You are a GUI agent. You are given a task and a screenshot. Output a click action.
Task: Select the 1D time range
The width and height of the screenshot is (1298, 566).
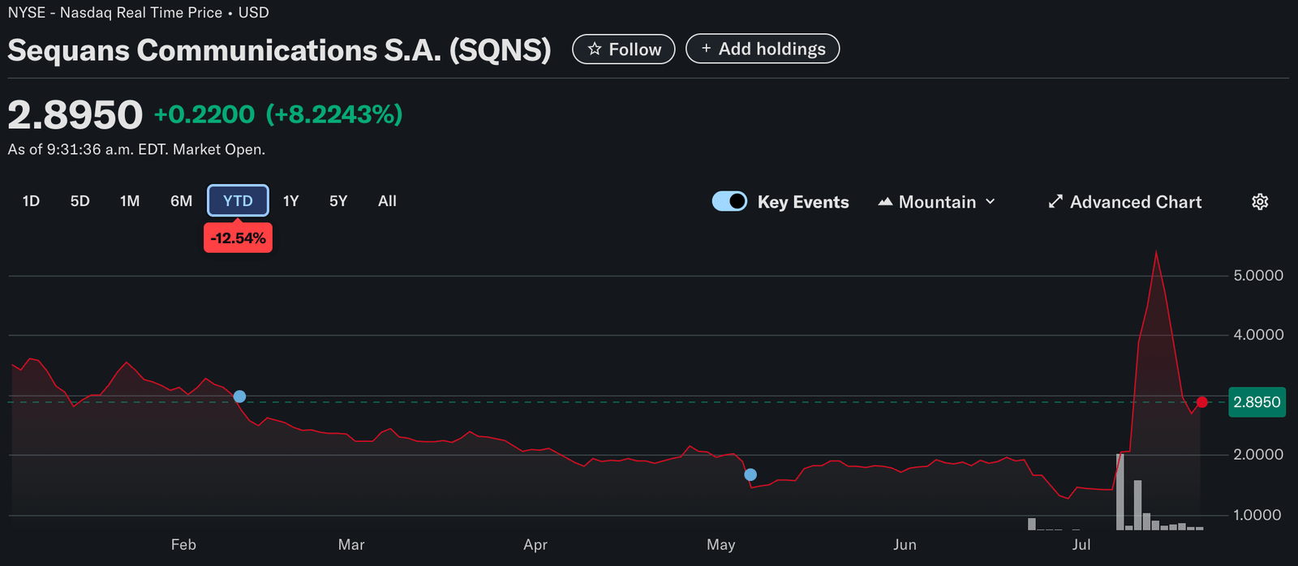pos(31,201)
